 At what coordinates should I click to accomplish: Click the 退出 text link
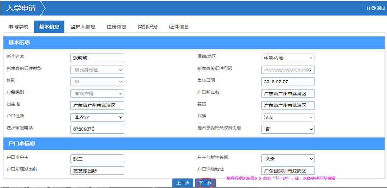381,8
